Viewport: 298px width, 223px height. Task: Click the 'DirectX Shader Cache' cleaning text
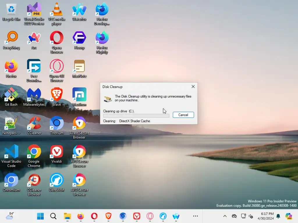click(134, 121)
